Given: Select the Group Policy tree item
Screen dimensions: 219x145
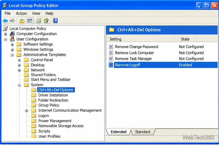Looking at the screenshot, I should 49,105.
